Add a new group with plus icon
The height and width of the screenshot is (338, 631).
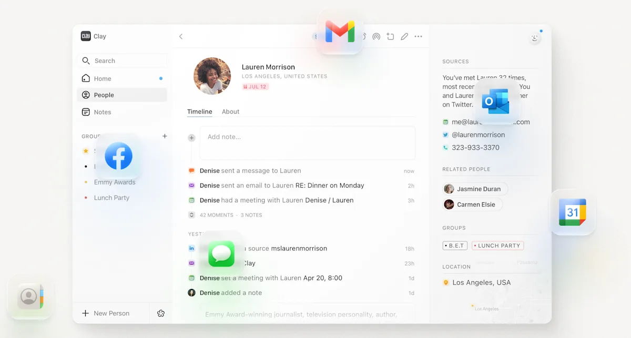click(x=165, y=136)
